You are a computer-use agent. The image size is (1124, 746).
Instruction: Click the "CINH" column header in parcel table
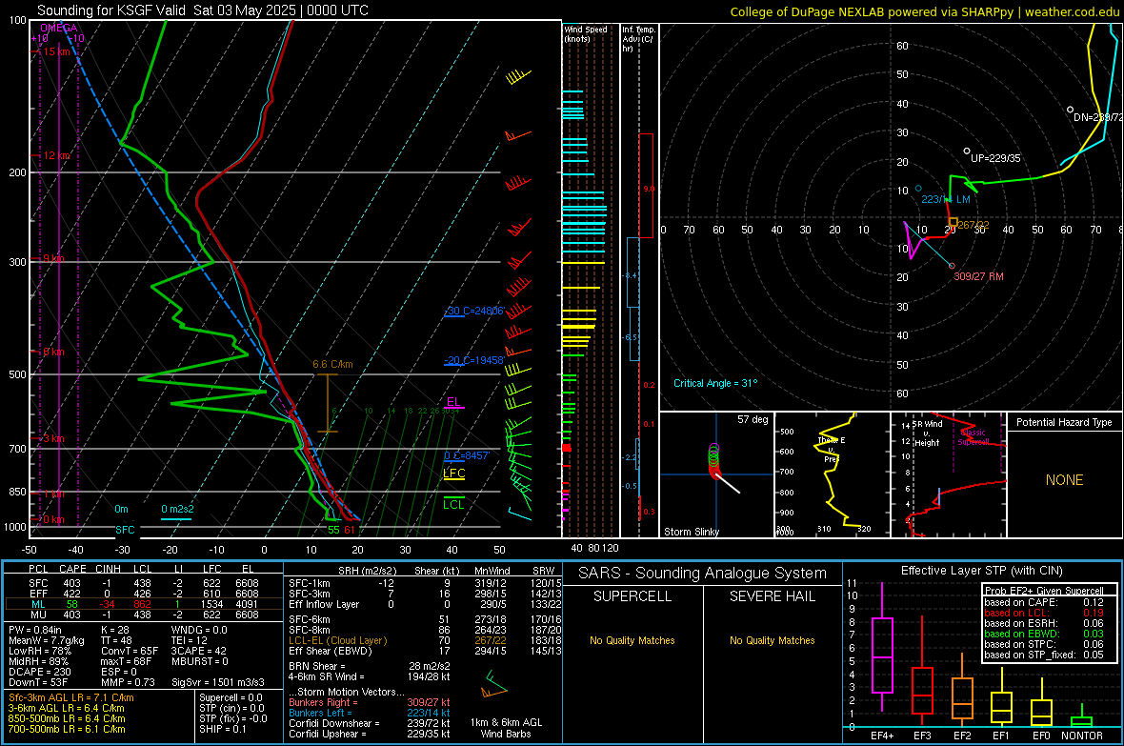pyautogui.click(x=109, y=569)
